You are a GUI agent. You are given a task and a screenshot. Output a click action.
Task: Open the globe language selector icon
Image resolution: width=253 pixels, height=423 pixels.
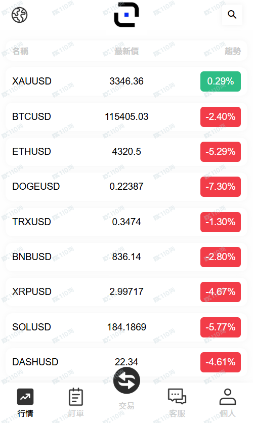[19, 15]
